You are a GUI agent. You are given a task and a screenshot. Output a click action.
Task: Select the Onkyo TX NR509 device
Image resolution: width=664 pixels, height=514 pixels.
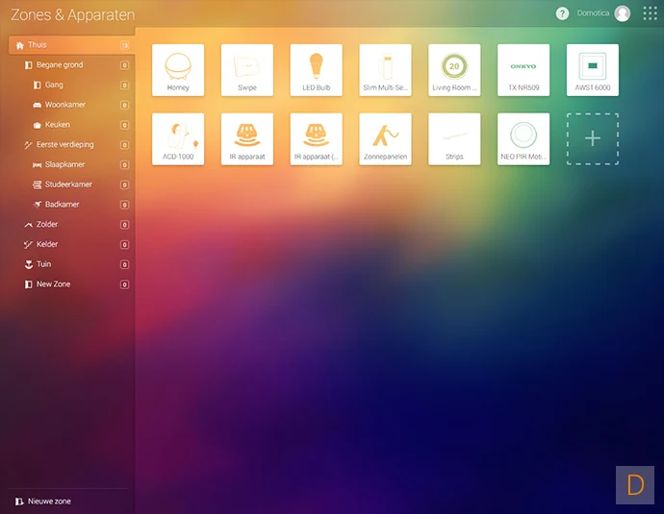[524, 70]
